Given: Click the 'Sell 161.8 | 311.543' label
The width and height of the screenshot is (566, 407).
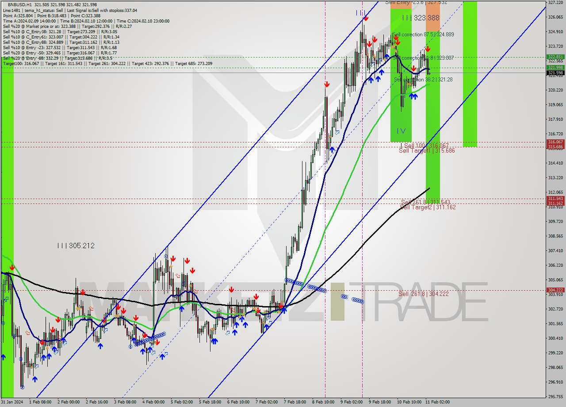Looking at the screenshot, I should [x=425, y=202].
